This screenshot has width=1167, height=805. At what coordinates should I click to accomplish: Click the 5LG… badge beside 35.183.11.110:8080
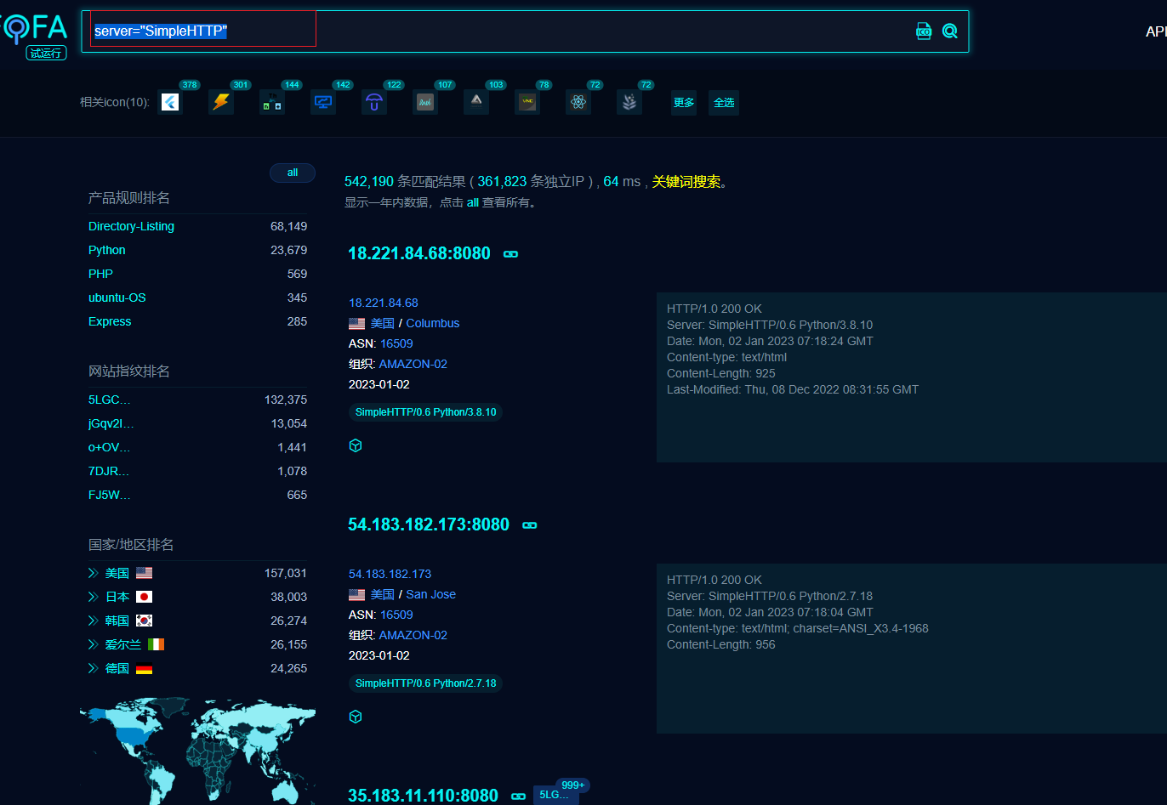(x=555, y=795)
